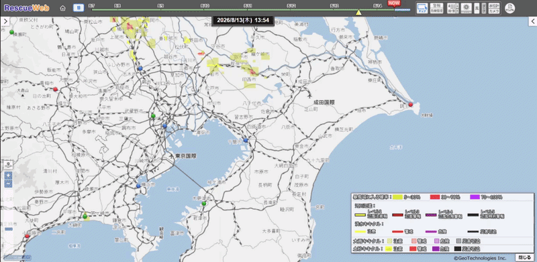The width and height of the screenshot is (537, 262).
Task: Expand the right side panel arrow
Action: (532, 21)
